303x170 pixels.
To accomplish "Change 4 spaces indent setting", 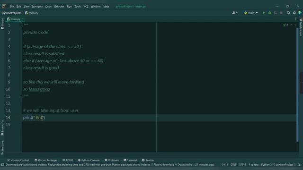I will coord(254,165).
